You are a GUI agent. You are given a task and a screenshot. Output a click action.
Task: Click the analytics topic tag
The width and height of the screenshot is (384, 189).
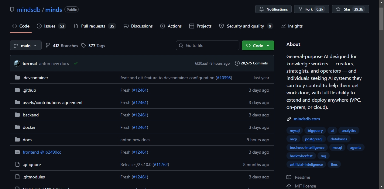pyautogui.click(x=349, y=131)
